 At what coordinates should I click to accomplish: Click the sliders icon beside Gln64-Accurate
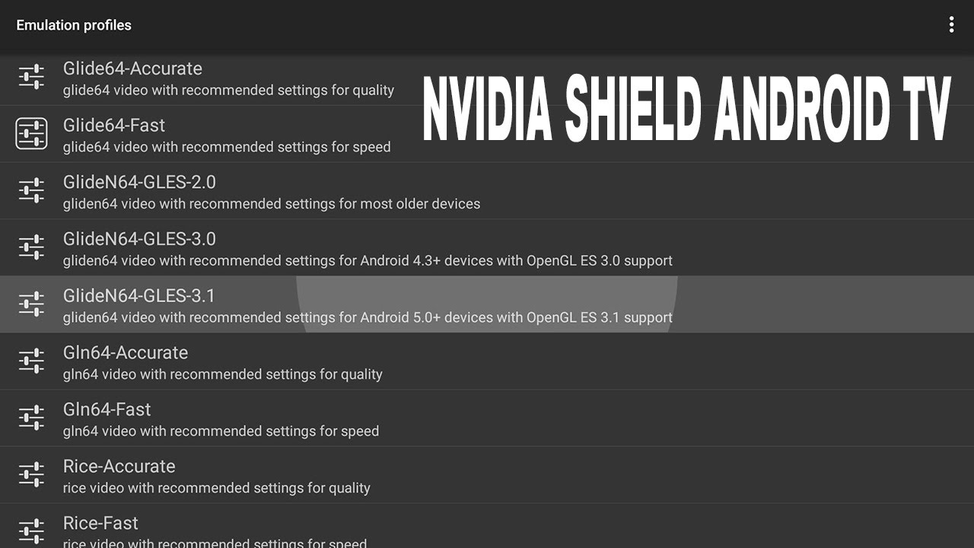point(31,361)
